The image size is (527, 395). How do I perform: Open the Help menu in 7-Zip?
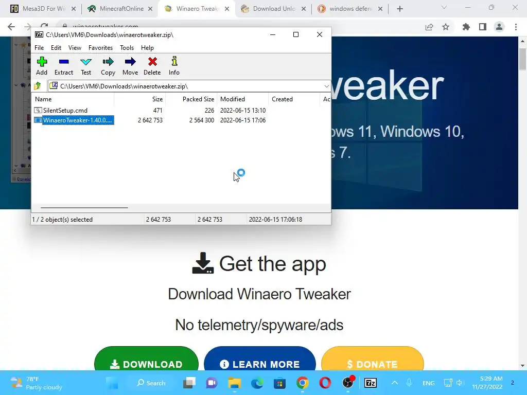pos(147,48)
